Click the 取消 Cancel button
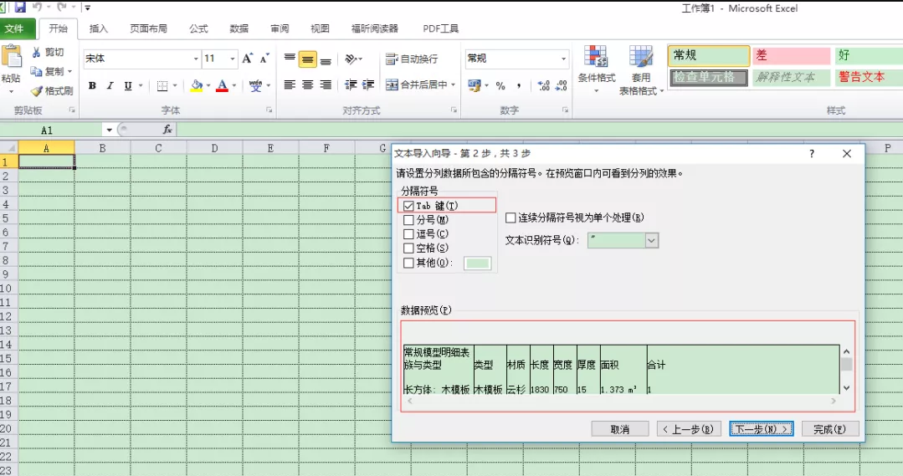903x476 pixels. 620,429
